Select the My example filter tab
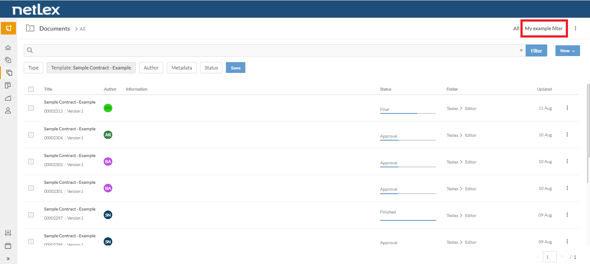The width and height of the screenshot is (590, 264). point(544,28)
